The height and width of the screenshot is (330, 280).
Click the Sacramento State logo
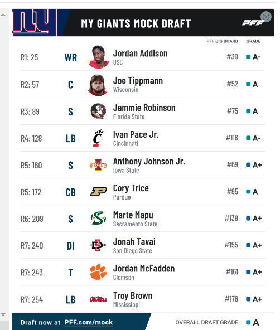(98, 219)
